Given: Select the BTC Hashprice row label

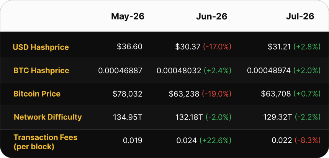Looking at the screenshot, I should coord(41,71).
